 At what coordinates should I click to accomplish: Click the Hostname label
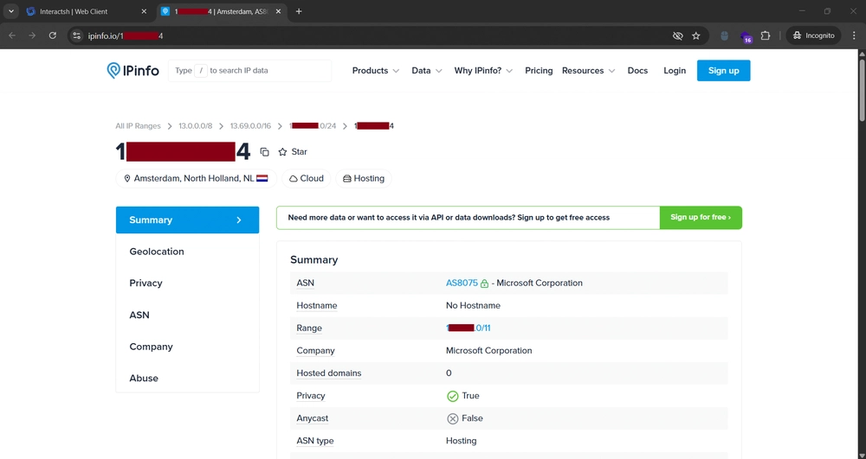[x=316, y=305]
